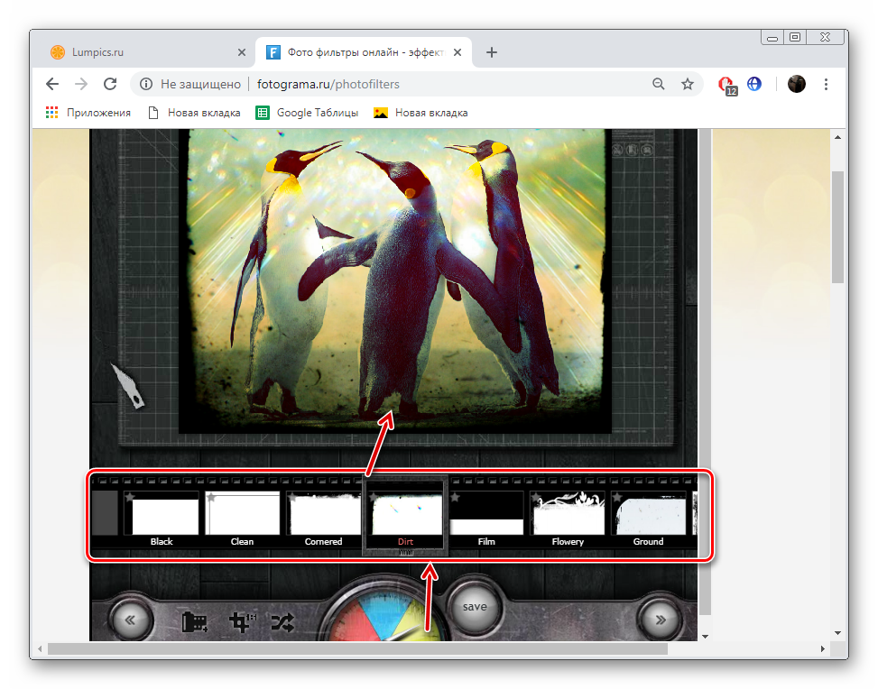
Task: Choose the Film frame thumbnail
Action: [486, 519]
